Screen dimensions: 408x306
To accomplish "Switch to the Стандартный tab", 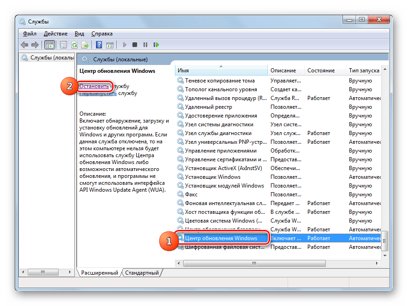I will 142,273.
